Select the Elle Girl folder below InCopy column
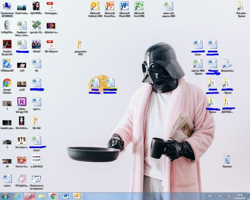This screenshot has height=200, width=250. pos(36,123)
